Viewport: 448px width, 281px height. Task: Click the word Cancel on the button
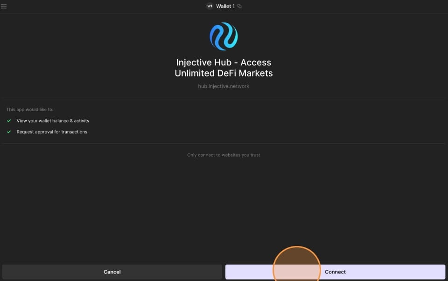click(x=112, y=272)
